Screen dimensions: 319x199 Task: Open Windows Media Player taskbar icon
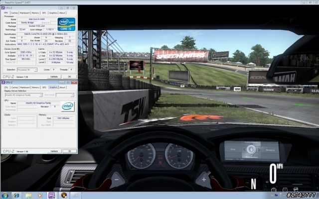click(40, 196)
